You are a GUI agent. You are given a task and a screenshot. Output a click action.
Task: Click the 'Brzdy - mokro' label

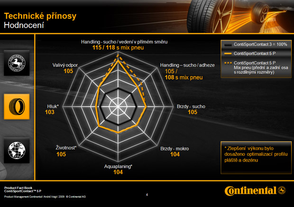click(x=175, y=149)
